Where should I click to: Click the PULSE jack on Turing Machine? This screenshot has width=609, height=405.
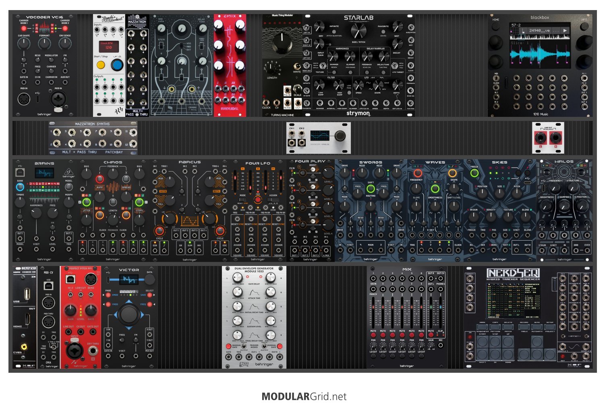[287, 90]
